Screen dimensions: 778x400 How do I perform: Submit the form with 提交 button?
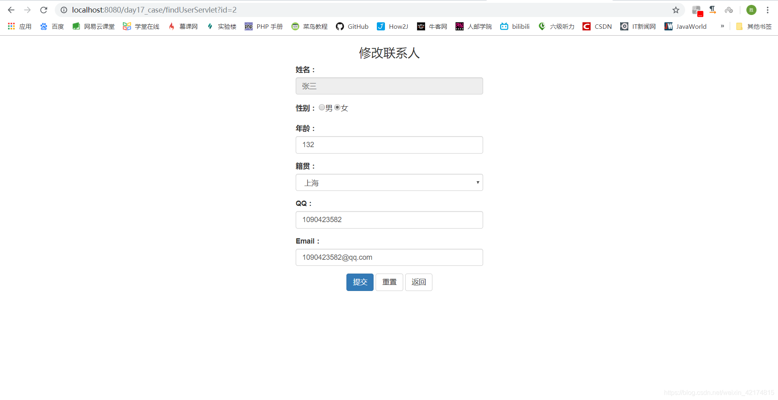pyautogui.click(x=360, y=282)
